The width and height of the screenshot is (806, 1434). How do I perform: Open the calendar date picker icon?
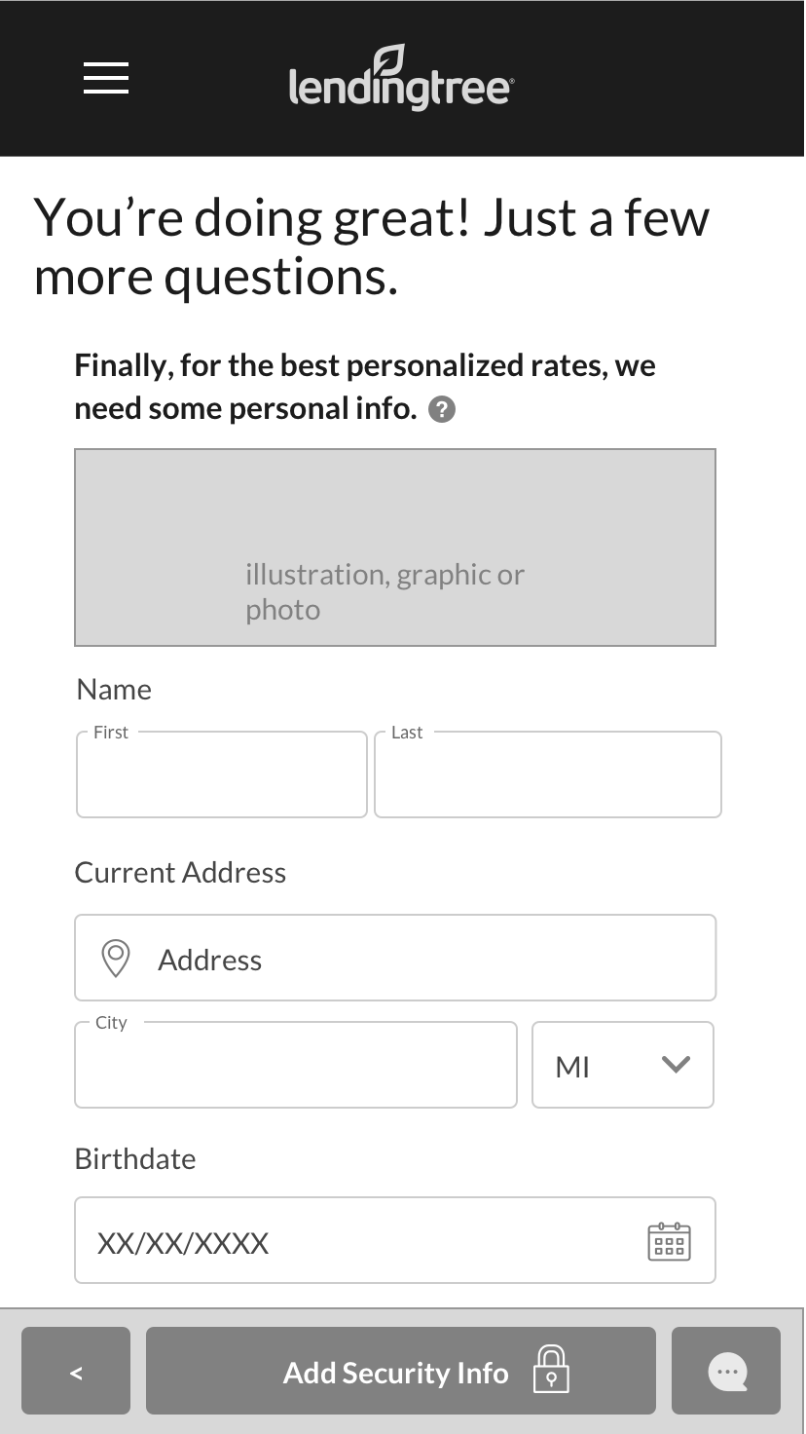click(669, 1241)
